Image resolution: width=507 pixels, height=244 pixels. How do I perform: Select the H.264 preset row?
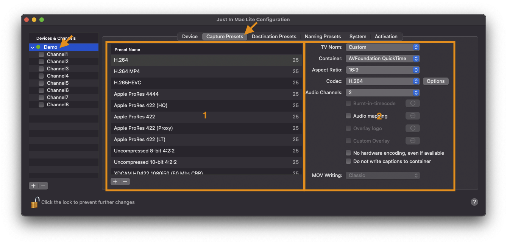206,60
